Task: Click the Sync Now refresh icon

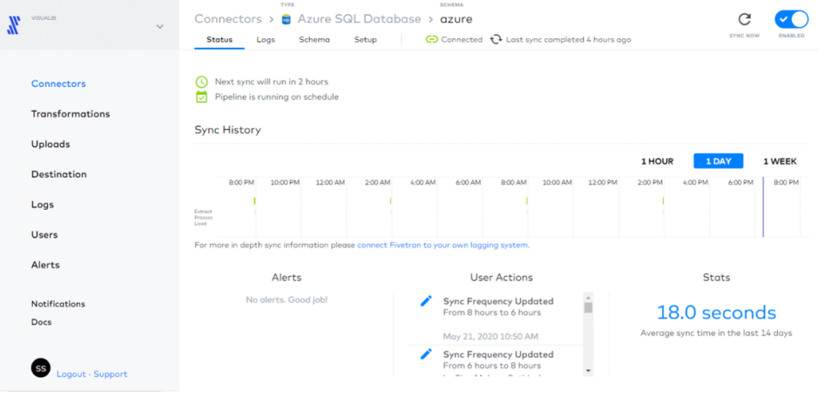Action: [x=745, y=20]
